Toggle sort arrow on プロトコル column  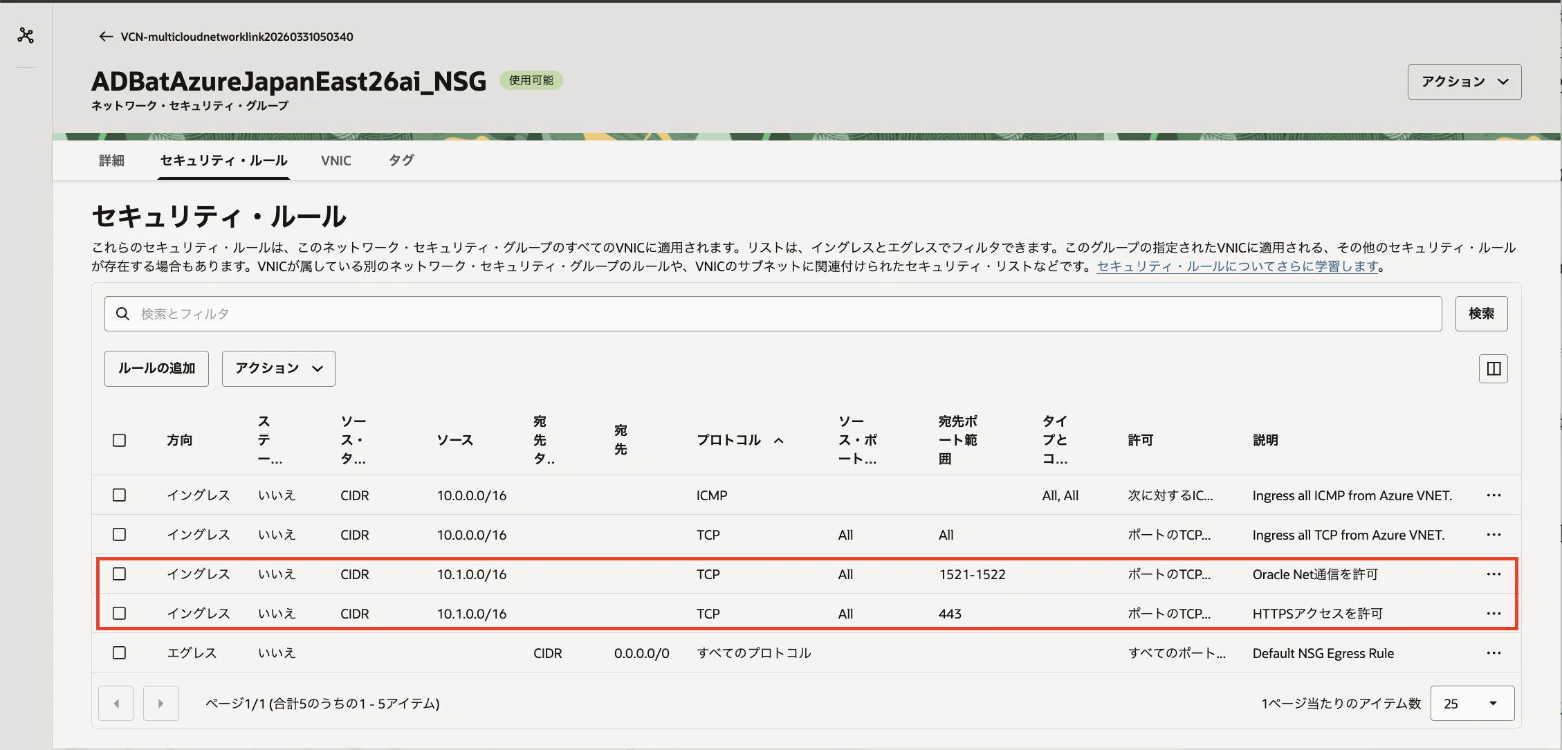click(x=779, y=440)
